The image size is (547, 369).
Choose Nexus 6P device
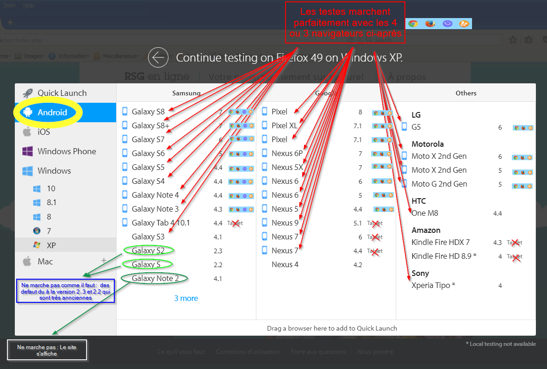point(287,153)
